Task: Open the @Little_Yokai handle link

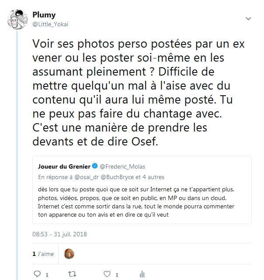Action: pos(50,24)
